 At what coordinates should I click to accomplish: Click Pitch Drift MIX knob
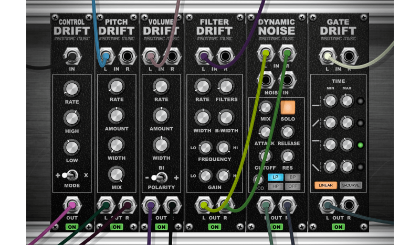pos(117,174)
